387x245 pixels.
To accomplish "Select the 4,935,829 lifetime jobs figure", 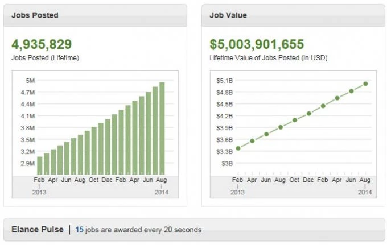I will pos(42,44).
